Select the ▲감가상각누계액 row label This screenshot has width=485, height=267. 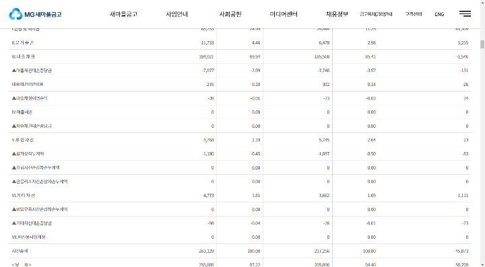28,154
